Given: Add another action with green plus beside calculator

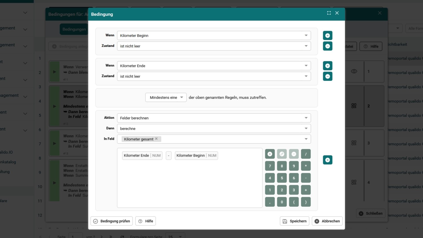Looking at the screenshot, I should click(327, 160).
